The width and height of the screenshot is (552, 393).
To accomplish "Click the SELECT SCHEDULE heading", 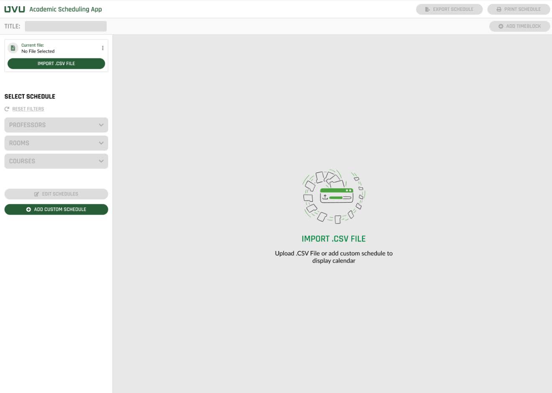I will pos(30,96).
